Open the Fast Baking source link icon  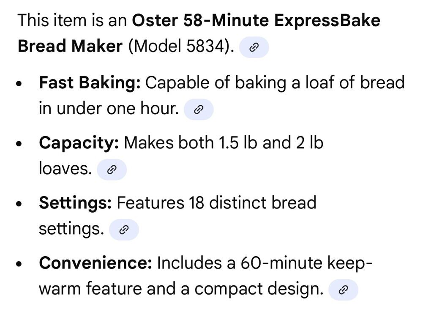(x=199, y=110)
